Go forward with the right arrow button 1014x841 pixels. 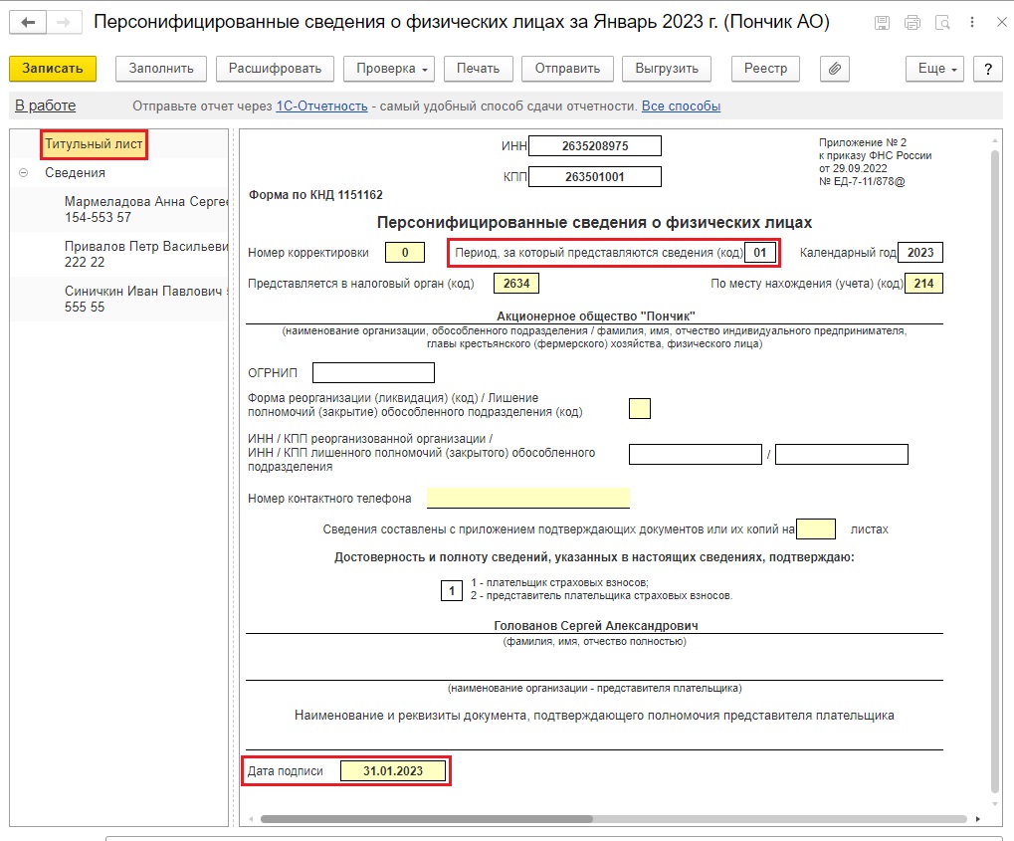click(x=64, y=23)
